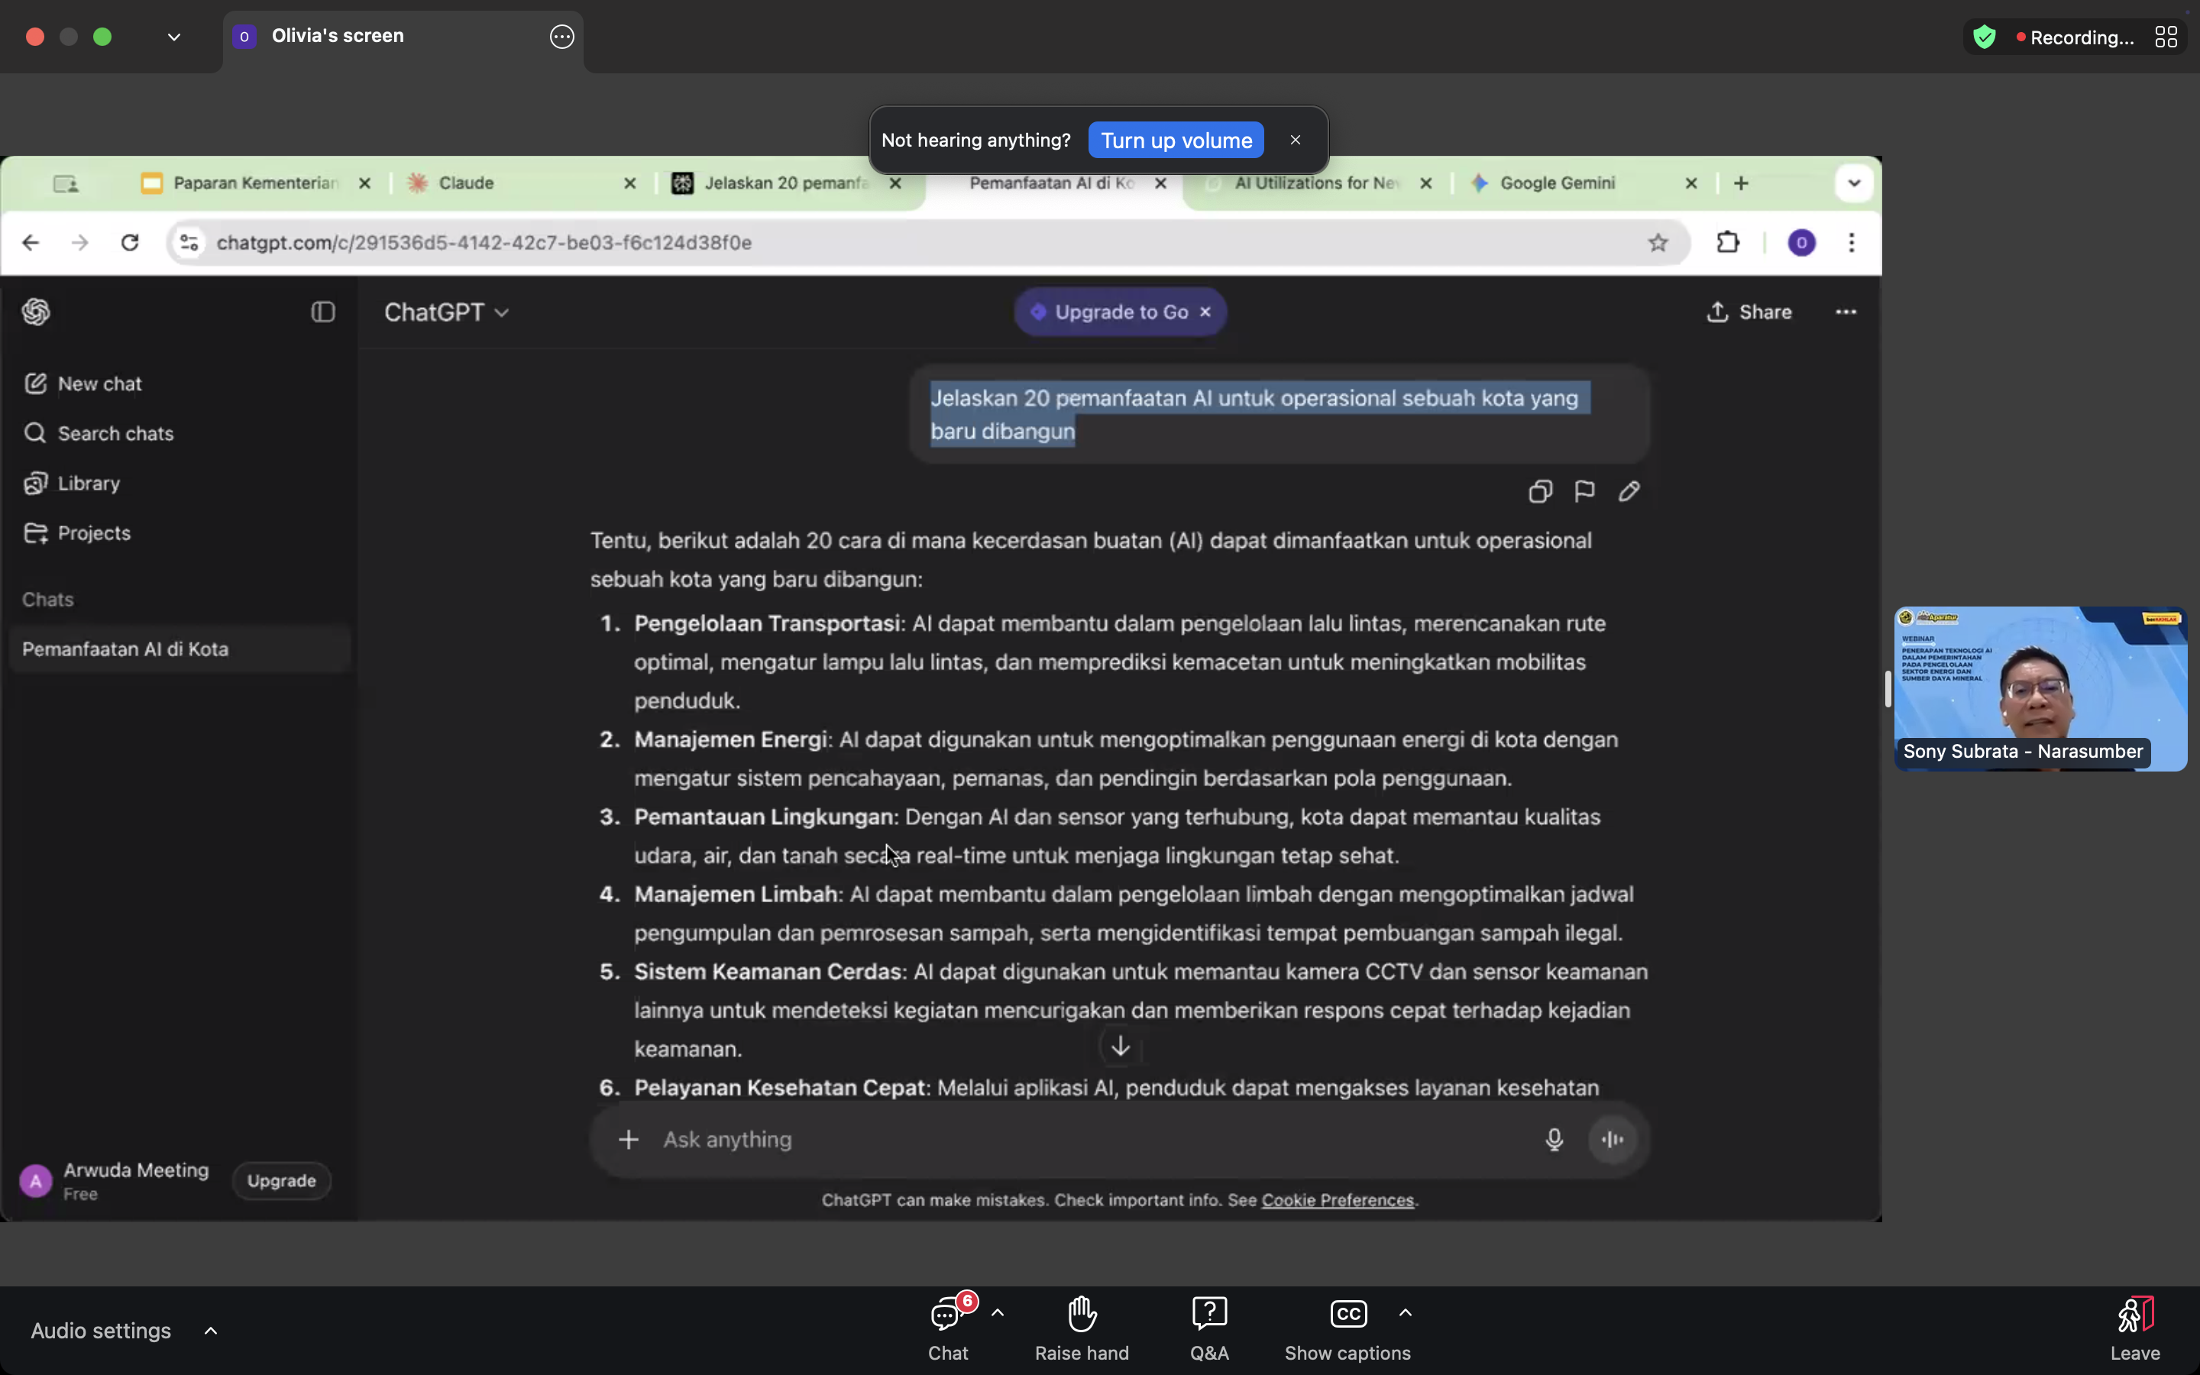Switch to the Claude browser tab
The height and width of the screenshot is (1375, 2200).
[x=467, y=183]
